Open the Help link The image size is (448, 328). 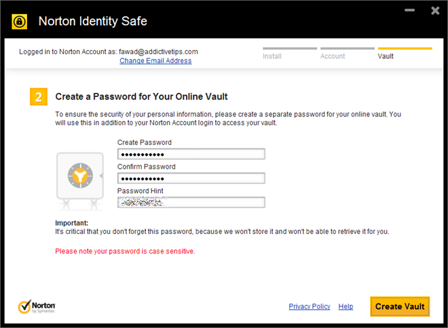click(346, 306)
